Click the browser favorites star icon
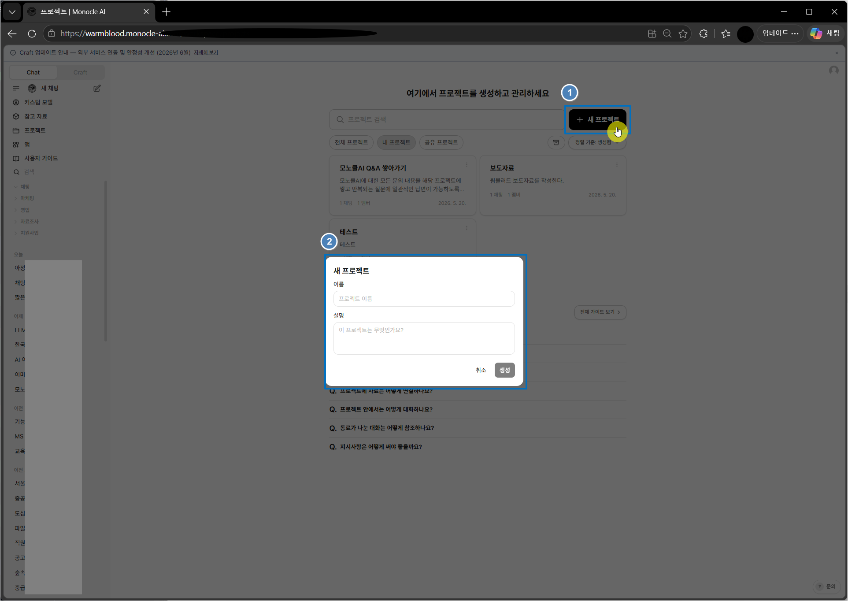 click(x=683, y=33)
